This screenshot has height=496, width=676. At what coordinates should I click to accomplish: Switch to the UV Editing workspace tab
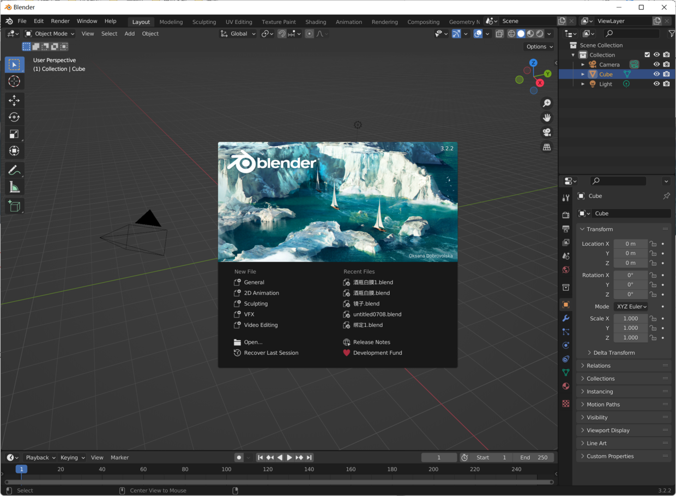[x=239, y=22]
